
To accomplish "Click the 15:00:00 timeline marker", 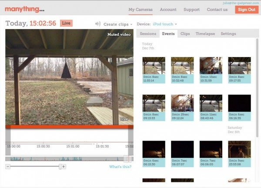I will point(13,146).
